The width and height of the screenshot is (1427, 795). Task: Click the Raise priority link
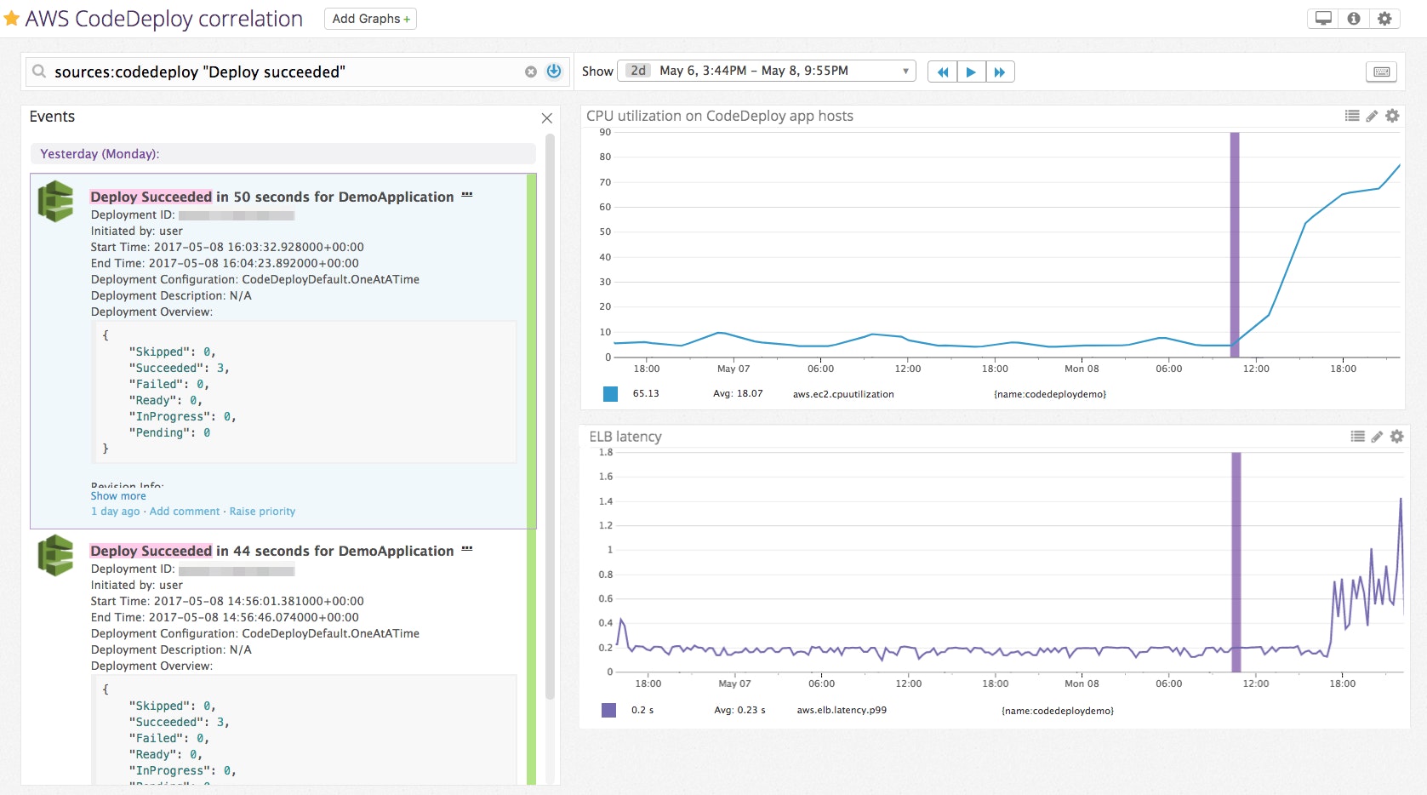(261, 511)
